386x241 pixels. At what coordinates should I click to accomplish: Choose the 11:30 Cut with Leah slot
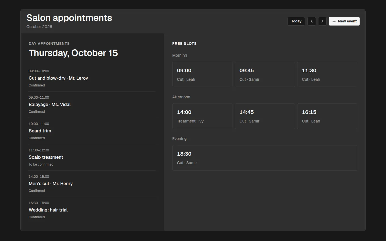327,75
